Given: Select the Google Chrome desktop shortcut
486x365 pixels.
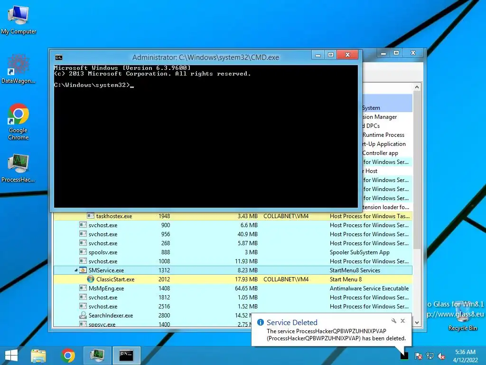Looking at the screenshot, I should (19, 121).
